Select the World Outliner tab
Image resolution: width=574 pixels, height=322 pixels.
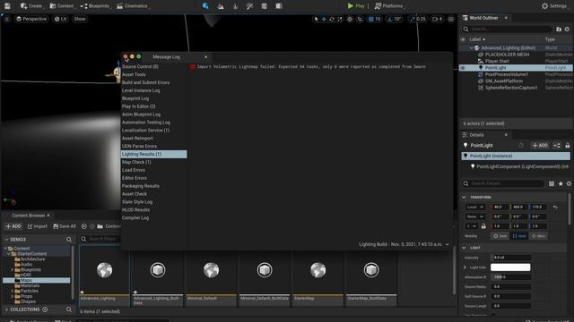pyautogui.click(x=483, y=18)
